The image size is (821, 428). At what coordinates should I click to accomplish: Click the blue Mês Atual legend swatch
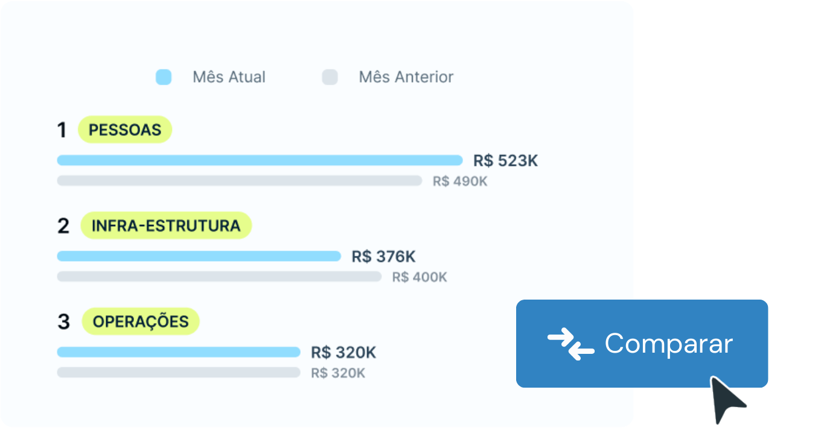[164, 77]
